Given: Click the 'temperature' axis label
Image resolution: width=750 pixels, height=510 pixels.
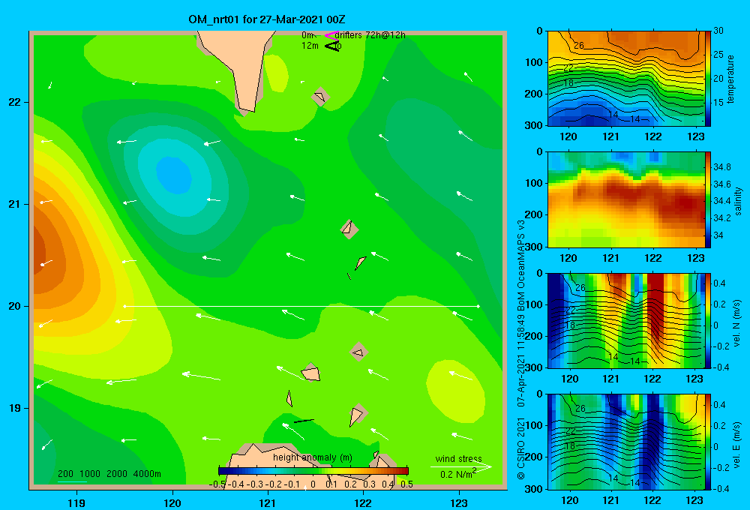Looking at the screenshot, I should point(730,79).
